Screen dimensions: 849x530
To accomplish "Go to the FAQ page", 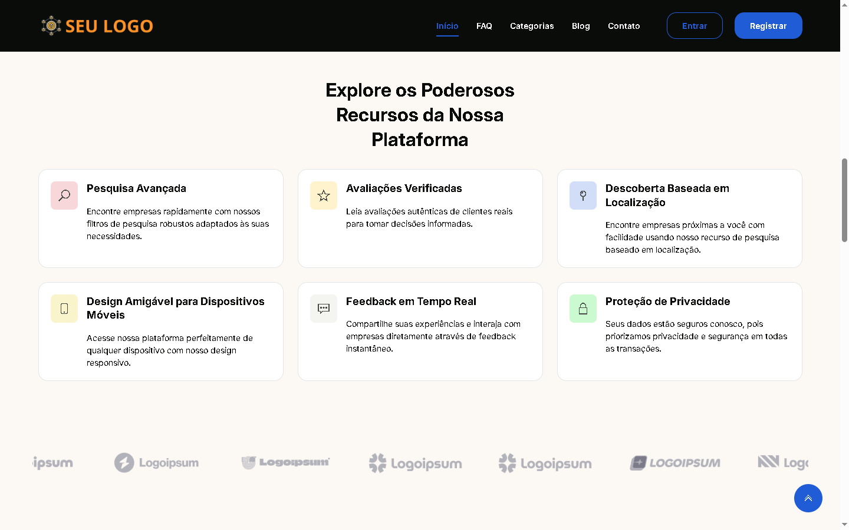I will [484, 26].
